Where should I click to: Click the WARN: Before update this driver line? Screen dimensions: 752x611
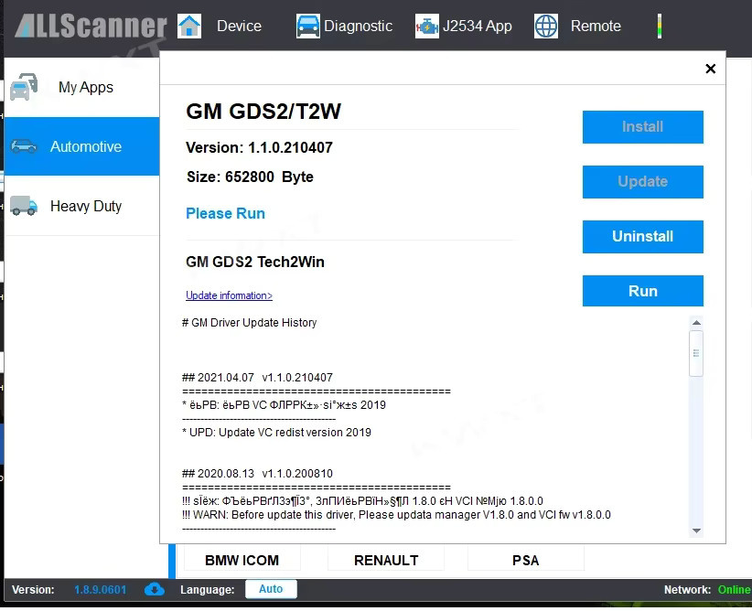pyautogui.click(x=397, y=515)
